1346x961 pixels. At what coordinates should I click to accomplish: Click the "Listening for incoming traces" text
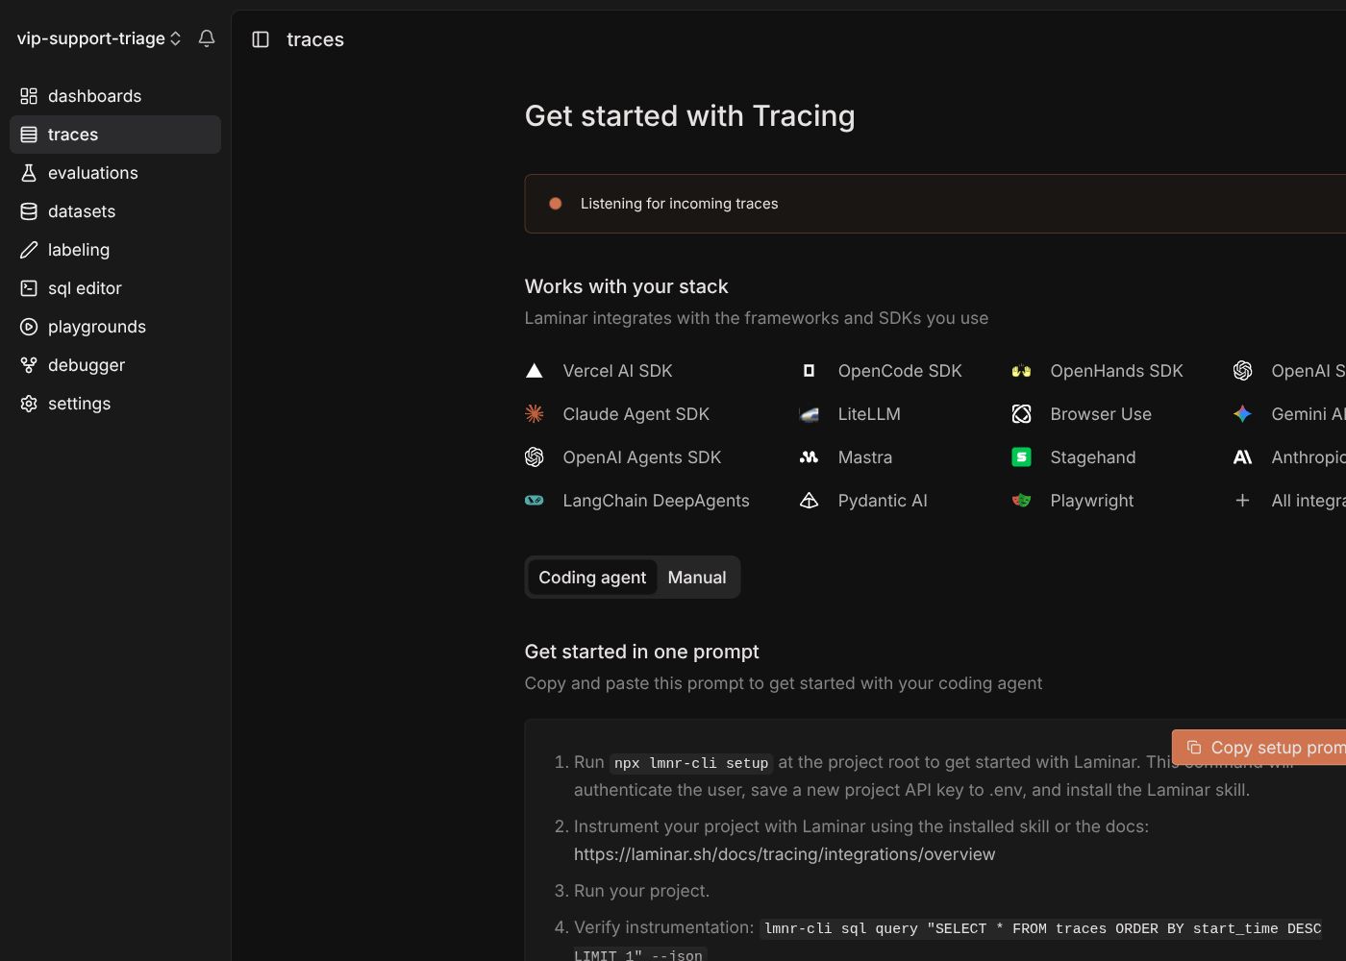pyautogui.click(x=679, y=204)
